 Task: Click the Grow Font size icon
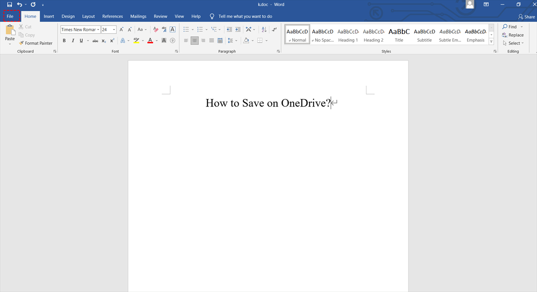(121, 30)
